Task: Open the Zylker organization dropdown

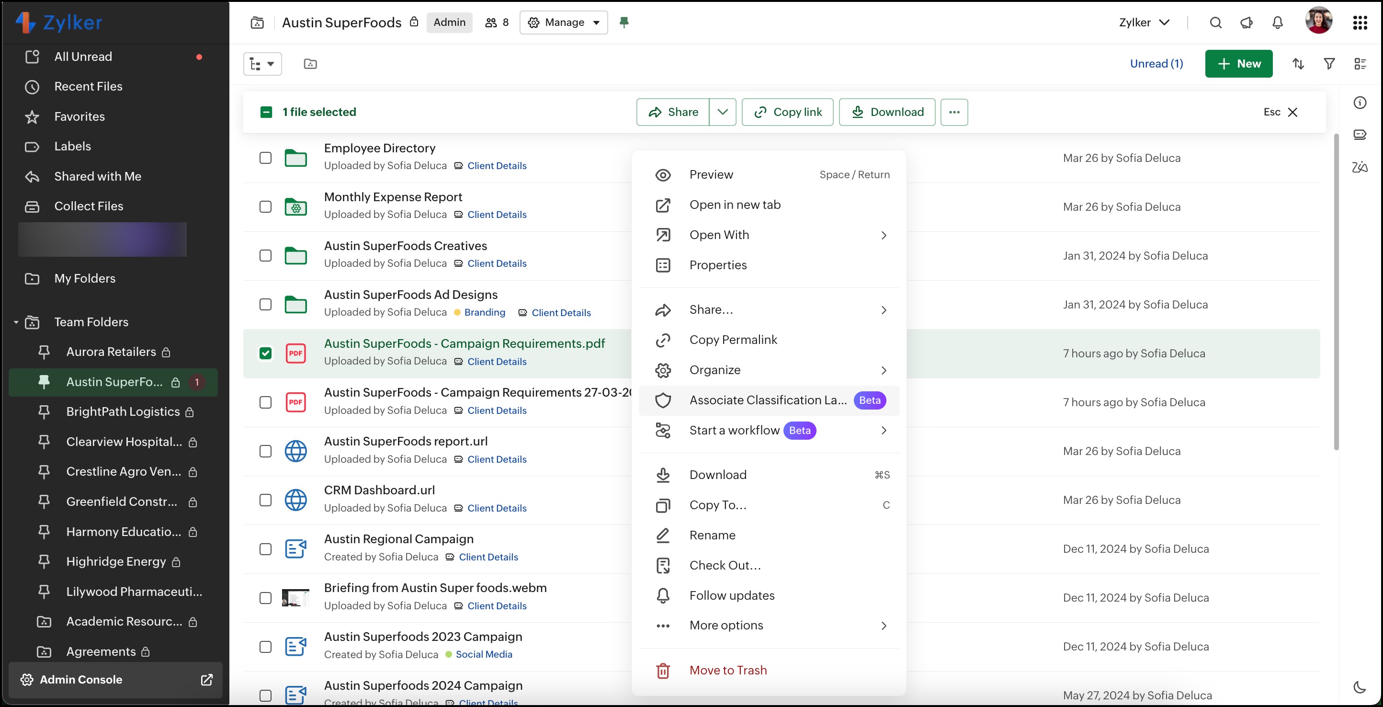Action: click(x=1144, y=23)
